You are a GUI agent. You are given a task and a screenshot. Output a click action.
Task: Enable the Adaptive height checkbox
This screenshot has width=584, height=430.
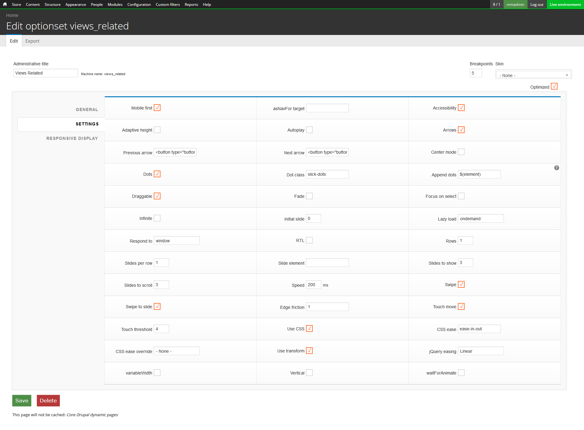click(157, 130)
